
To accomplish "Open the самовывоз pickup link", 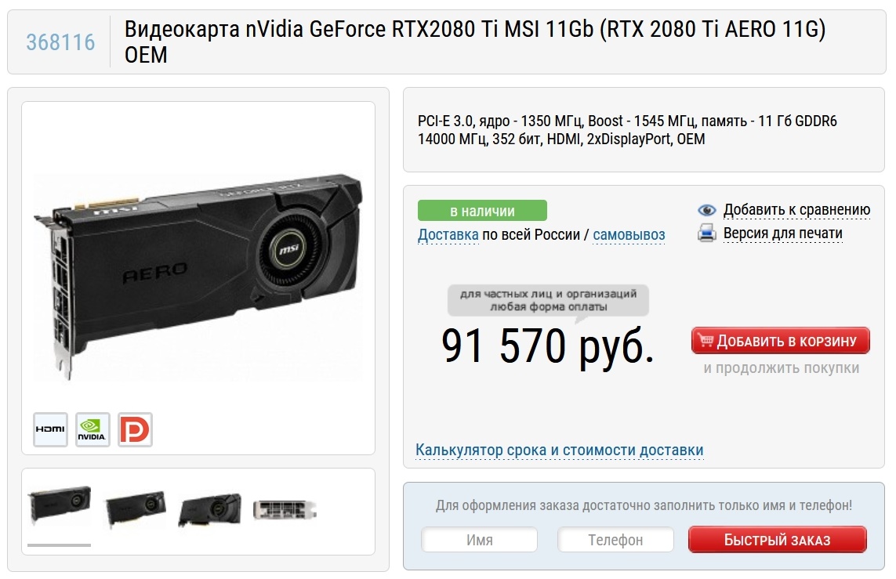I will 629,235.
